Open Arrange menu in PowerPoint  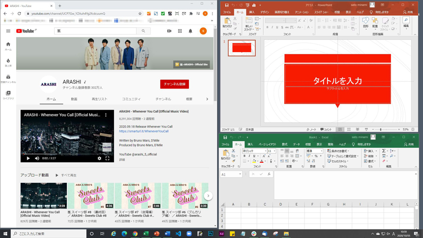[x=375, y=23]
